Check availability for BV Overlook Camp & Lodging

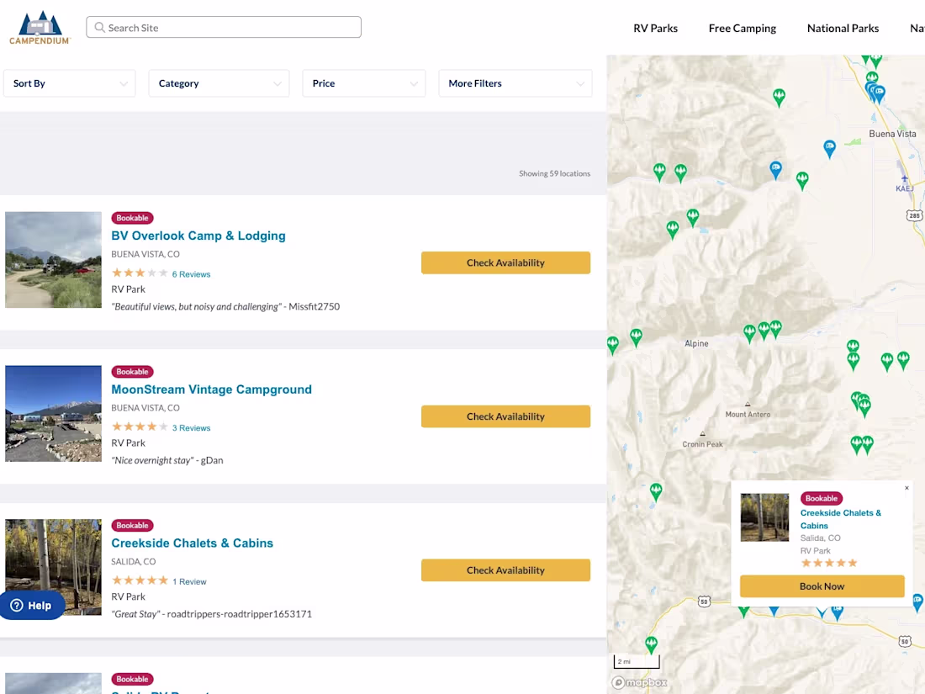(505, 262)
